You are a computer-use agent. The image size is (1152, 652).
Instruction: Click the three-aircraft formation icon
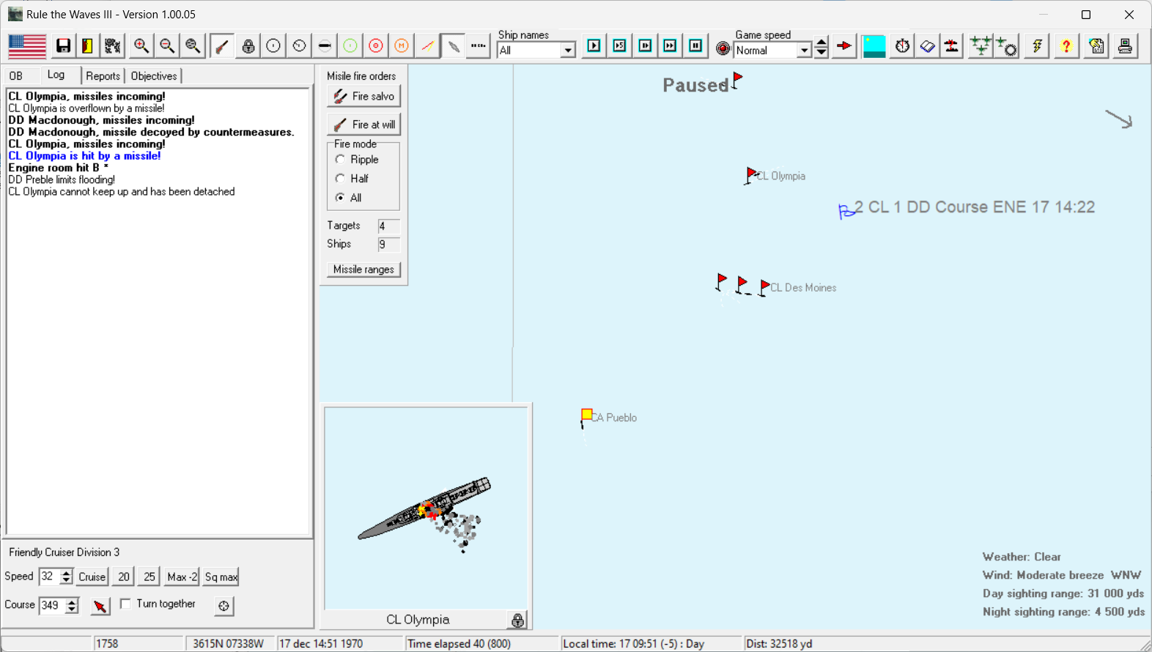pos(980,46)
